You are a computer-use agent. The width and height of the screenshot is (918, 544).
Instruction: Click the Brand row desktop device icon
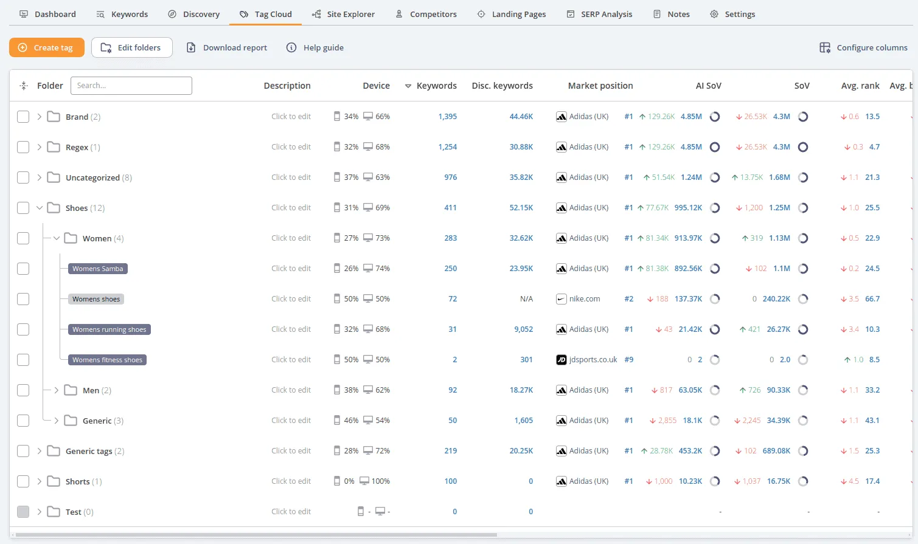[x=368, y=116]
